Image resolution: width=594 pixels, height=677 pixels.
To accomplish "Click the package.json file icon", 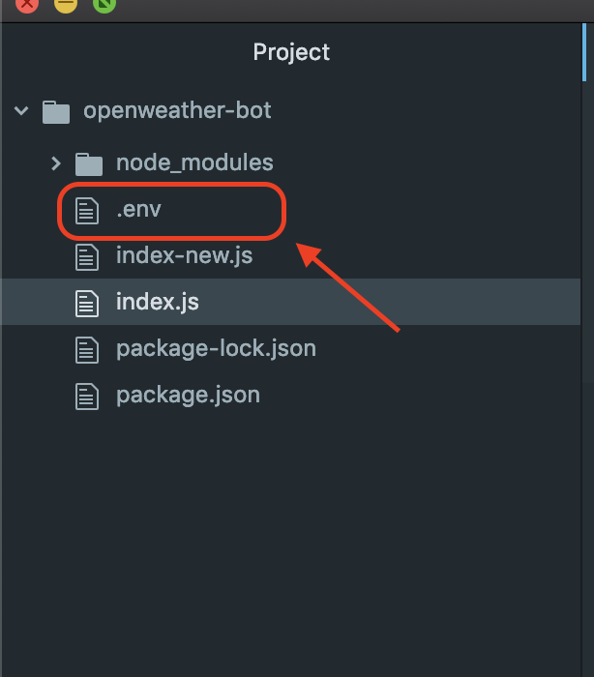I will click(88, 396).
